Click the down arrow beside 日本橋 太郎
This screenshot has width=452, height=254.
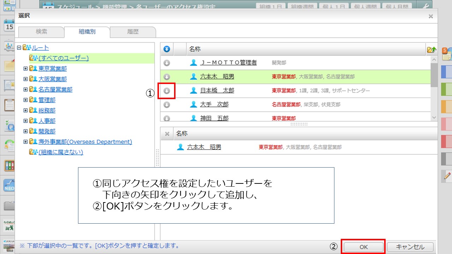pos(167,91)
